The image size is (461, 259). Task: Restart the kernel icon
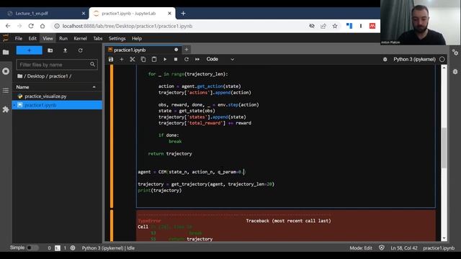click(187, 59)
